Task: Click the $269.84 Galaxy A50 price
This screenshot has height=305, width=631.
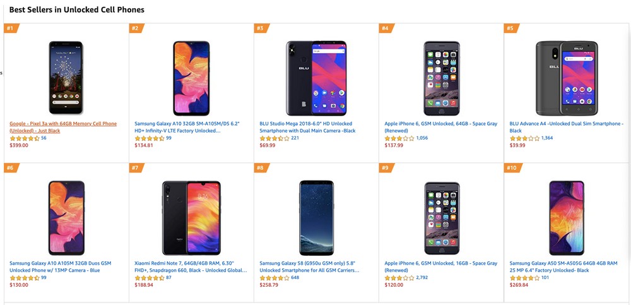Action: coord(520,285)
